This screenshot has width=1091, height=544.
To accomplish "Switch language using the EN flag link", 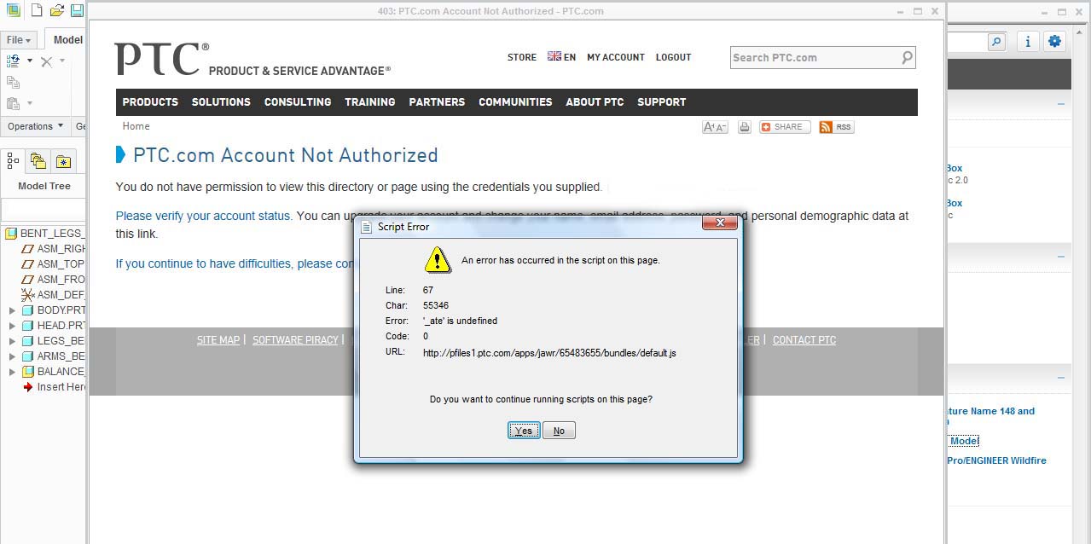I will coord(561,57).
